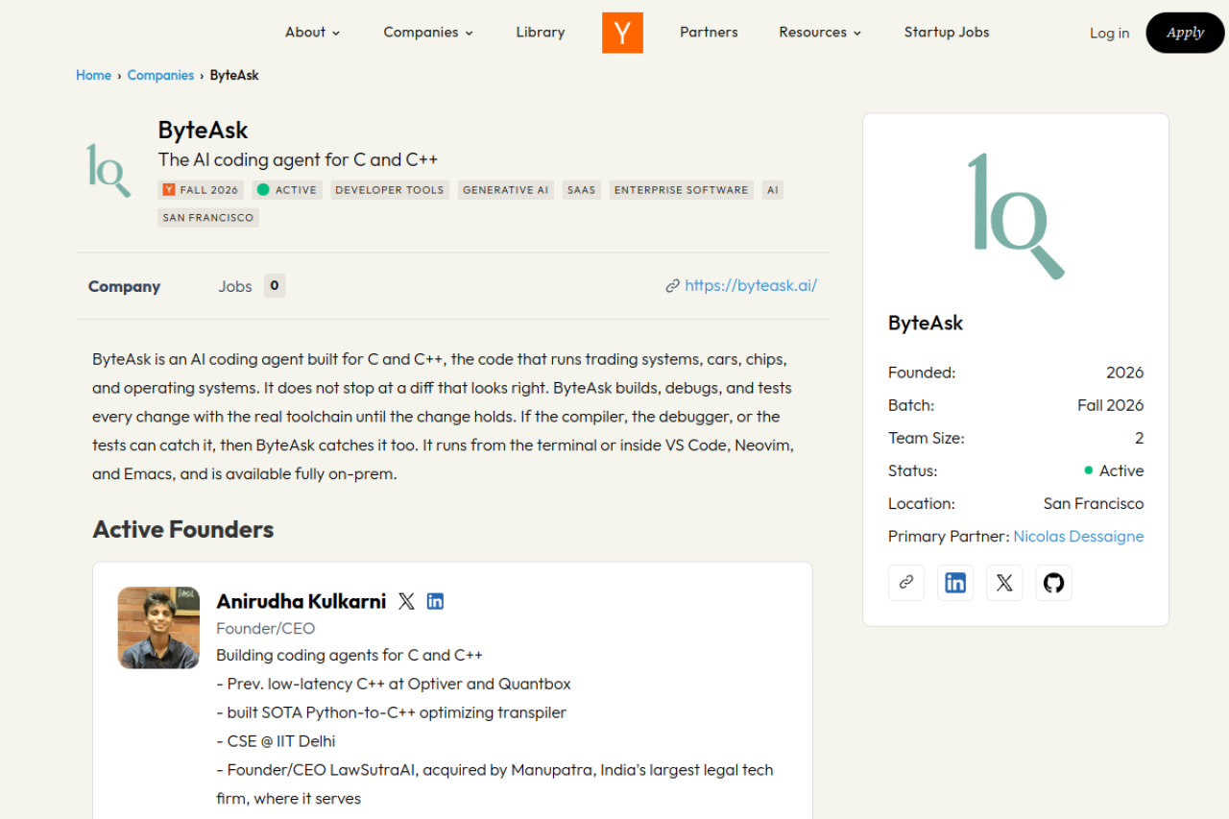Click 'Prev. low-latency C++ at Optiver' line
The image size is (1229, 819).
pyautogui.click(x=394, y=684)
